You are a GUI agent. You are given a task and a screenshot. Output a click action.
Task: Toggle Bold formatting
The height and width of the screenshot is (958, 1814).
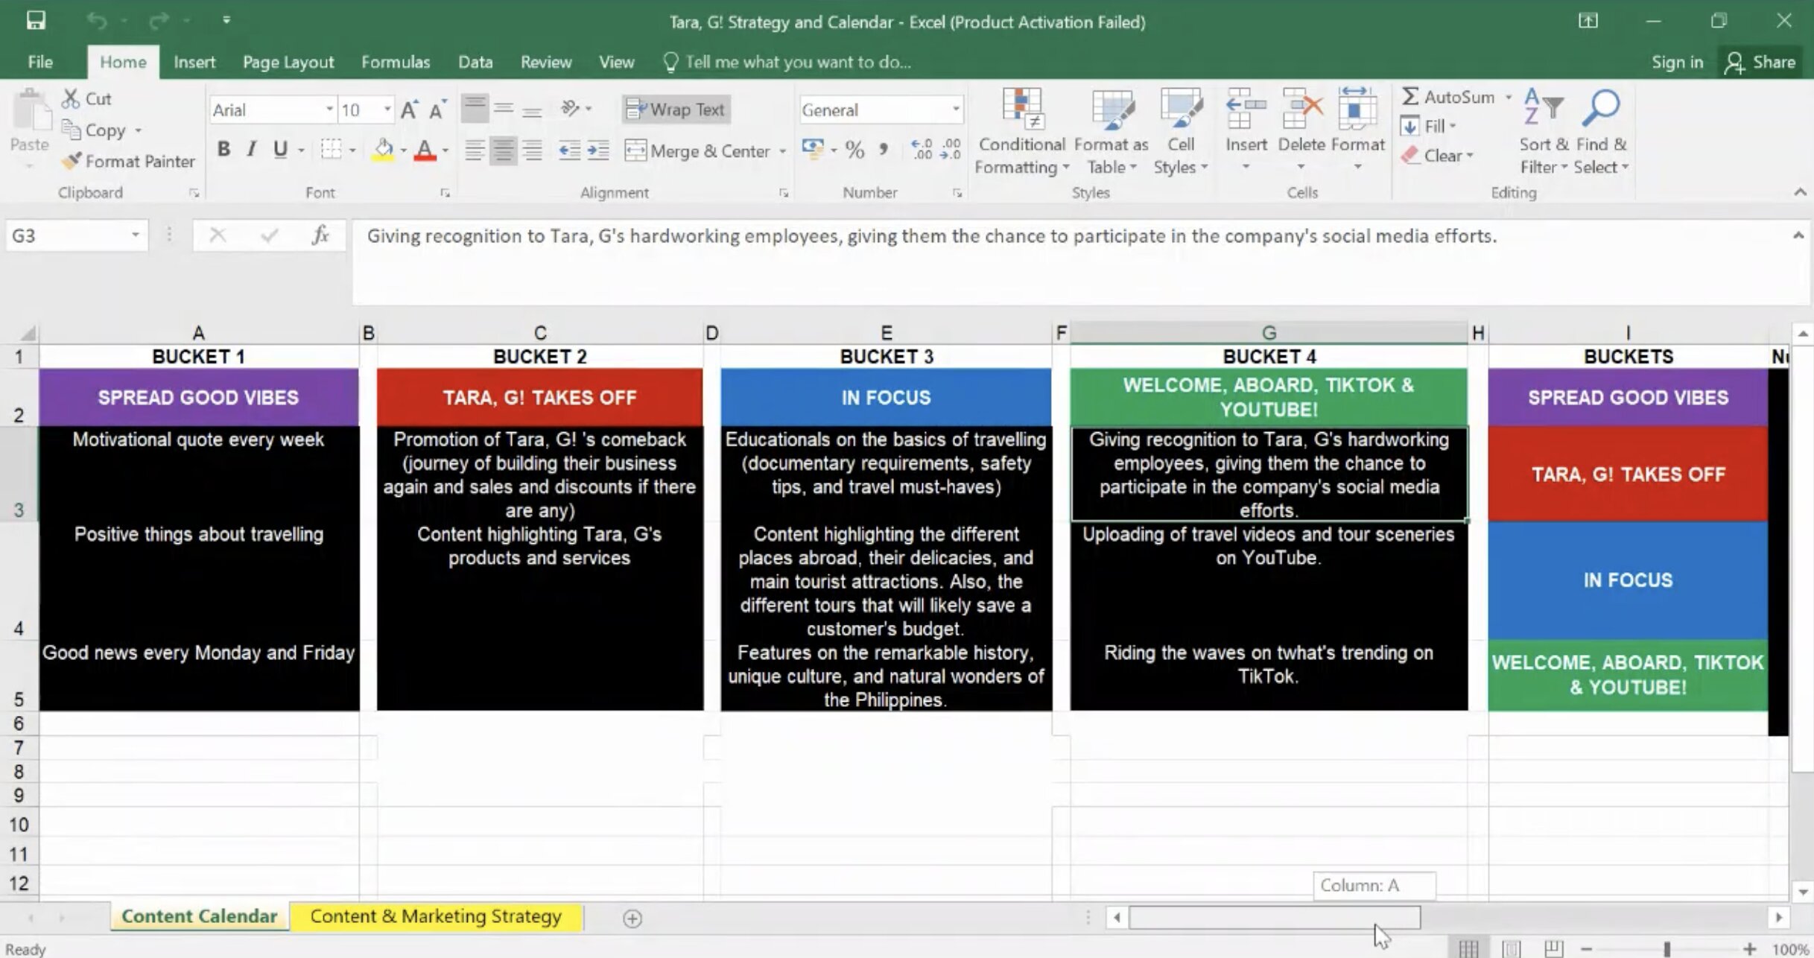point(223,149)
